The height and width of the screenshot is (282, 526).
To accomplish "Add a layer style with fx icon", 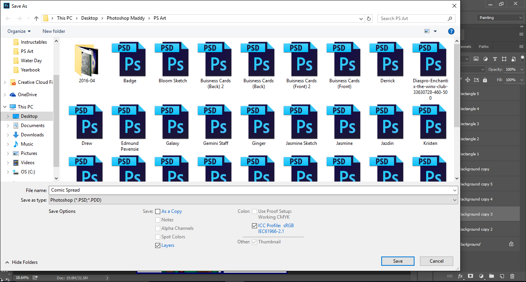I will pyautogui.click(x=460, y=276).
